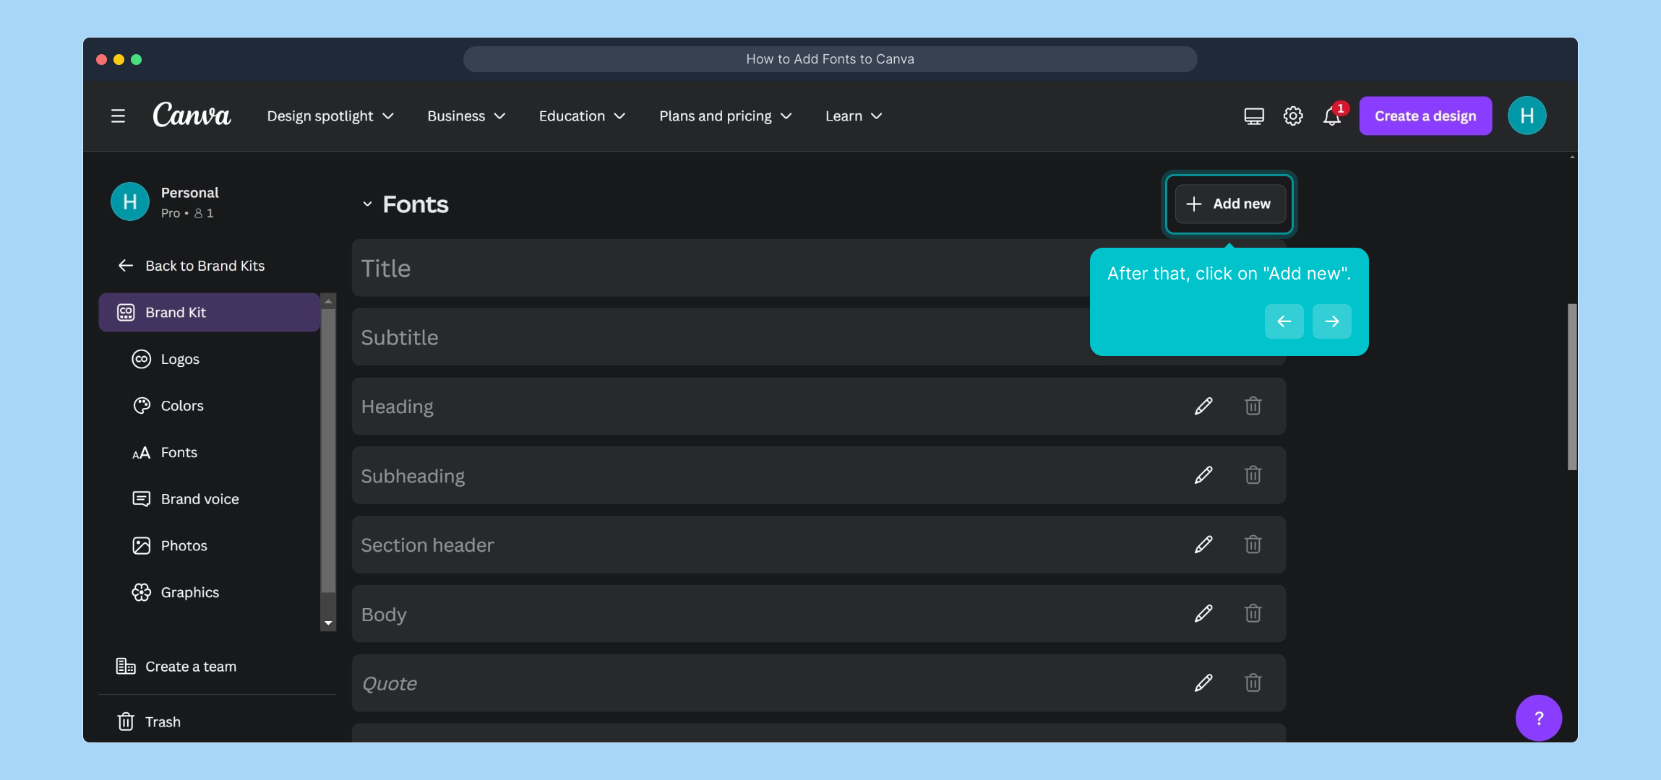Click the Create a design button
This screenshot has height=780, width=1661.
tap(1424, 116)
